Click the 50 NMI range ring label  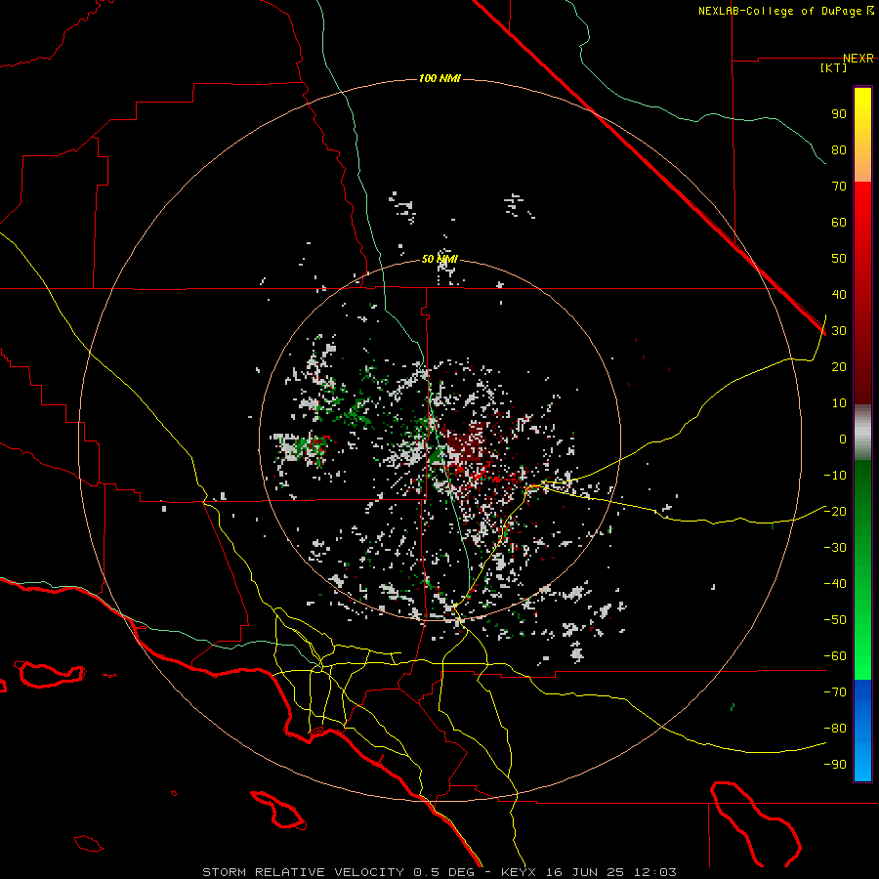(x=439, y=259)
